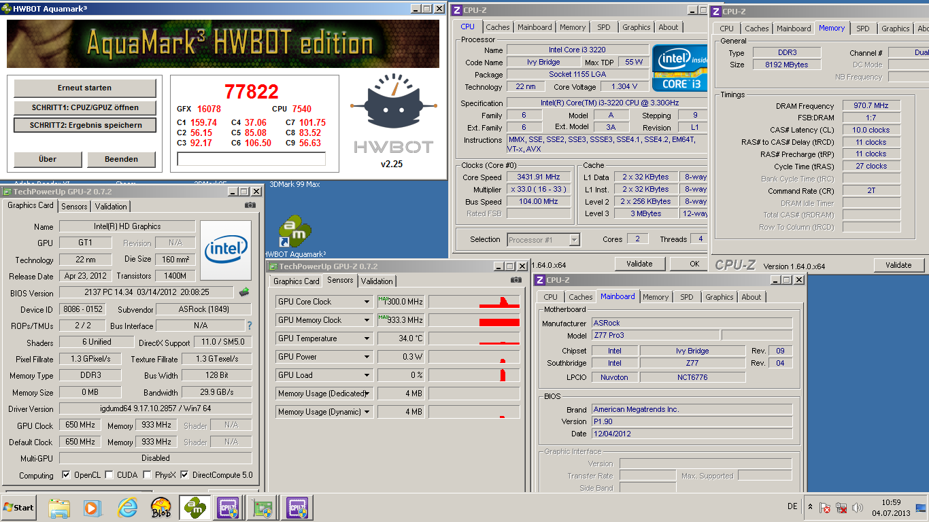929x522 pixels.
Task: Toggle the CUDA checkbox
Action: tap(109, 475)
